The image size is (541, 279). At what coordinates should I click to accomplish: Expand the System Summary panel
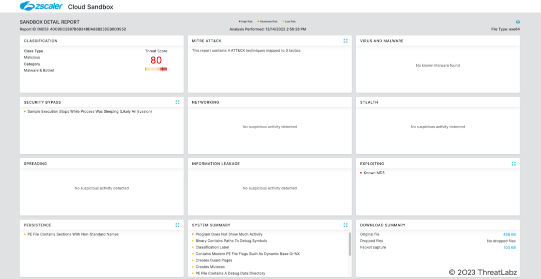click(x=346, y=225)
